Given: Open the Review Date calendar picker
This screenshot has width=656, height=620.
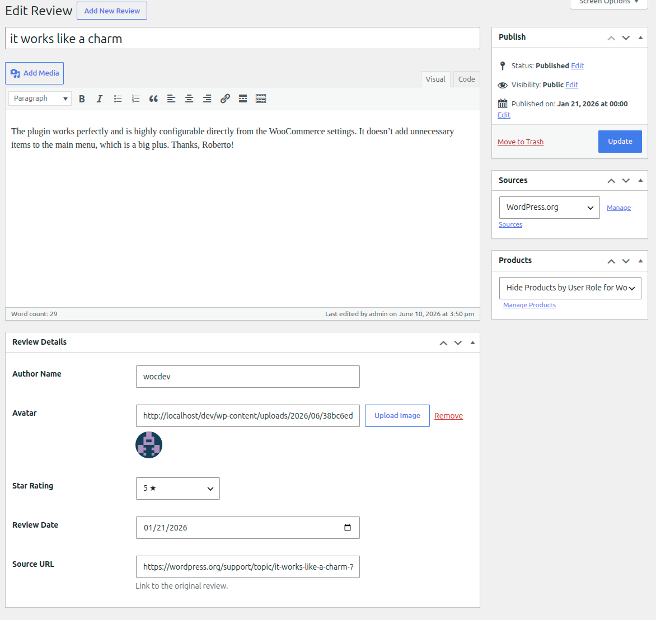Looking at the screenshot, I should (x=347, y=528).
